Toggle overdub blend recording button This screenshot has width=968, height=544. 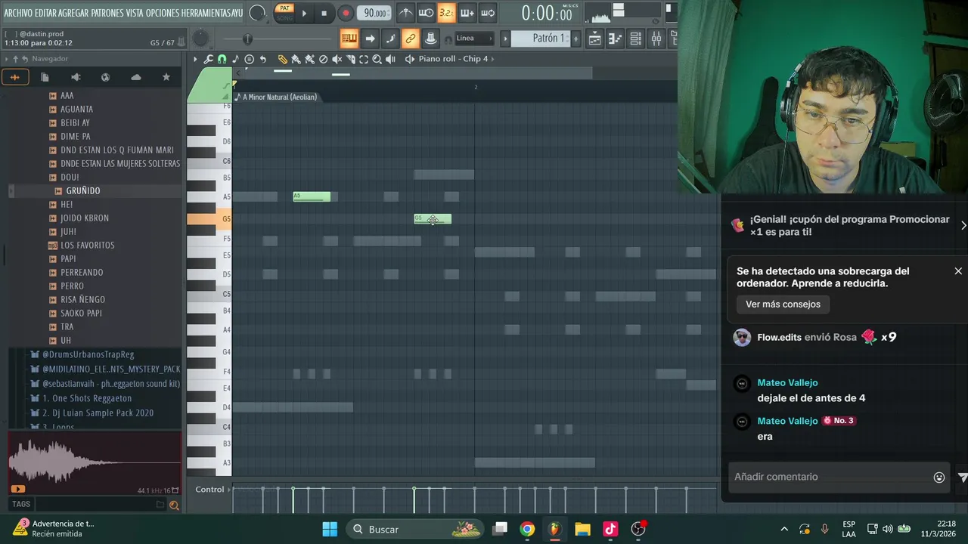467,13
